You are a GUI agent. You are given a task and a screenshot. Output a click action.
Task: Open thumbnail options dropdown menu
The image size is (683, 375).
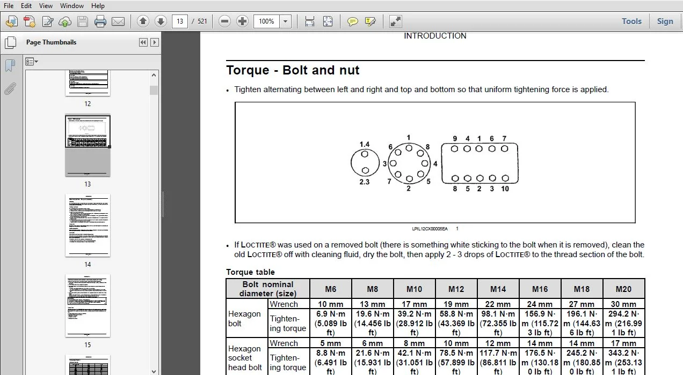[x=32, y=62]
